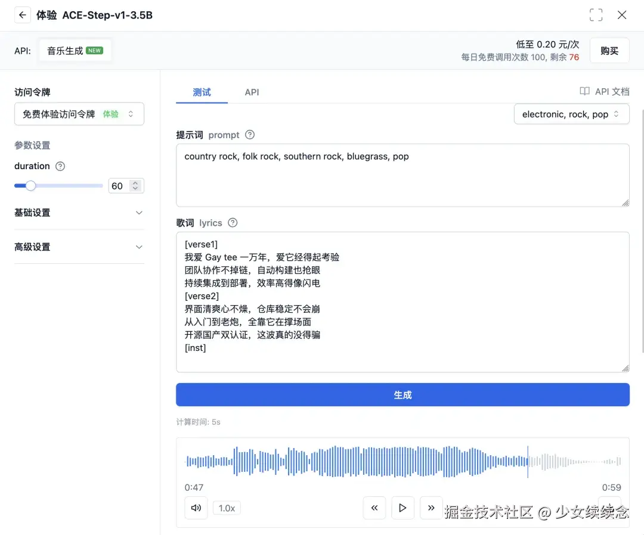Switch to the API tab
Image resolution: width=644 pixels, height=535 pixels.
[x=252, y=92]
